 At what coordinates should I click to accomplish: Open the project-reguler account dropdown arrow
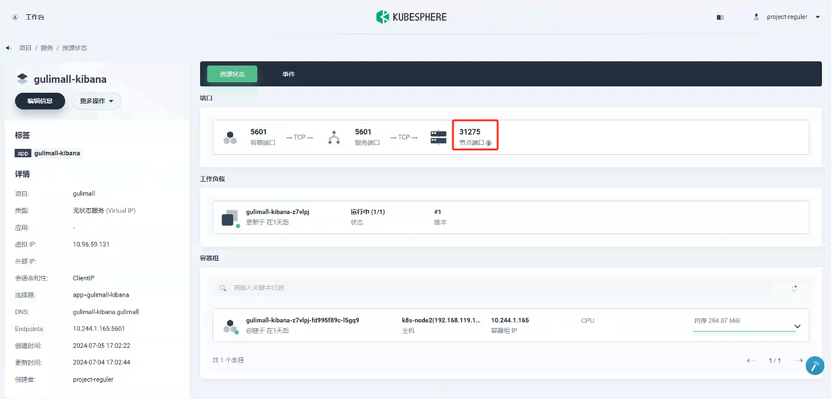click(x=817, y=17)
